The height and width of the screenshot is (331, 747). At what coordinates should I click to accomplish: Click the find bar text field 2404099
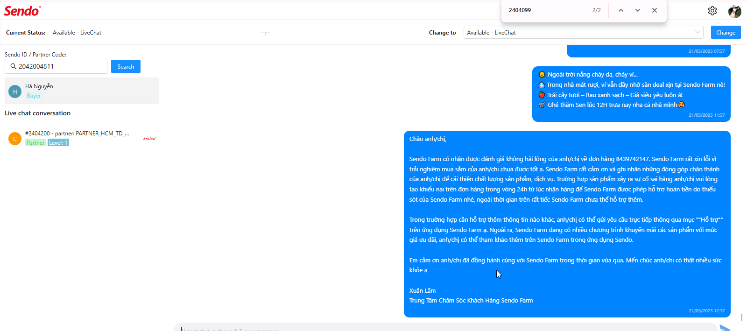(546, 10)
